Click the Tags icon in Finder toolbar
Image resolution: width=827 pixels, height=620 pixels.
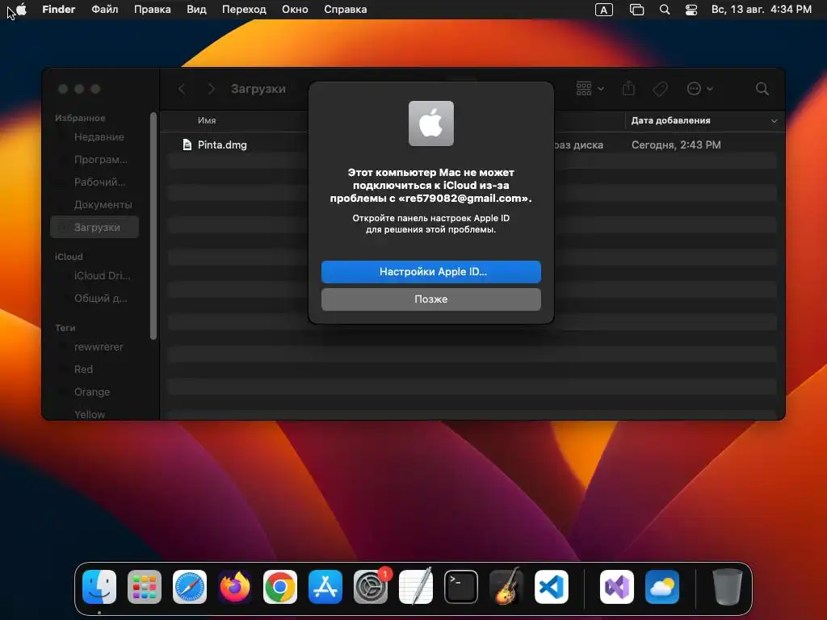(660, 89)
